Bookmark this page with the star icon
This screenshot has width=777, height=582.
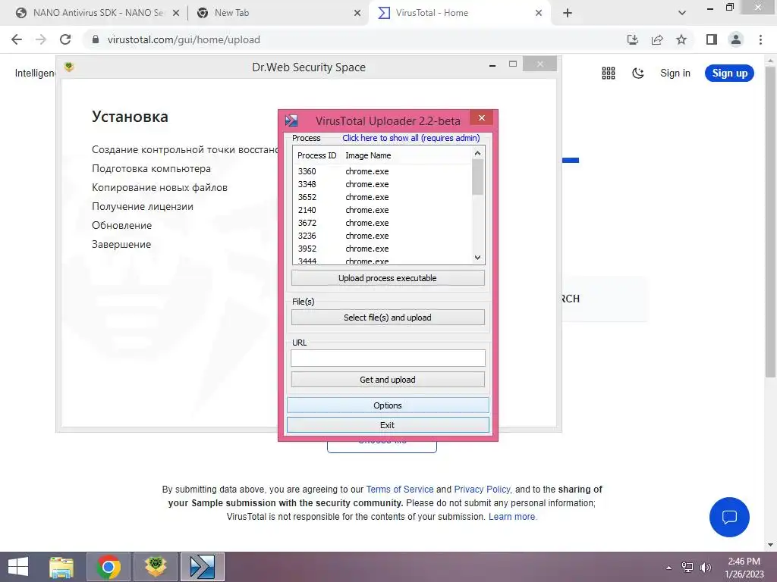(681, 39)
